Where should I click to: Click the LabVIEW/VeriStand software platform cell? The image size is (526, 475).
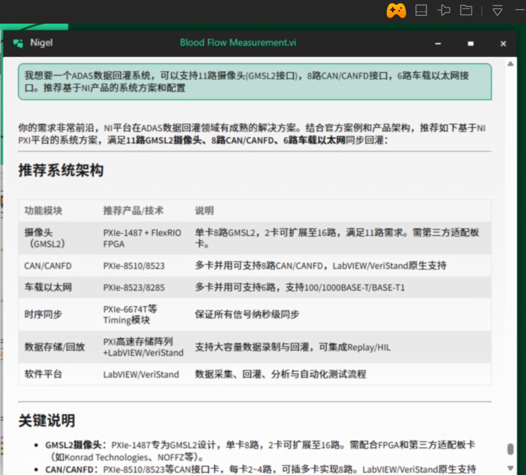point(141,374)
